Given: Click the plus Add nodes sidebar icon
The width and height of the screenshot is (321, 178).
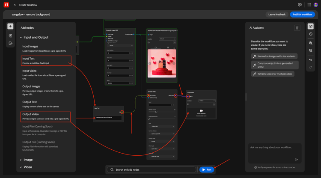Looking at the screenshot, I should [10, 27].
